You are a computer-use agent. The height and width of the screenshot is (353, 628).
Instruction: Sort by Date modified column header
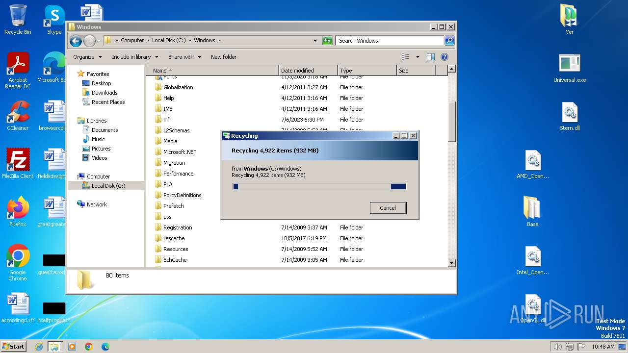point(308,71)
